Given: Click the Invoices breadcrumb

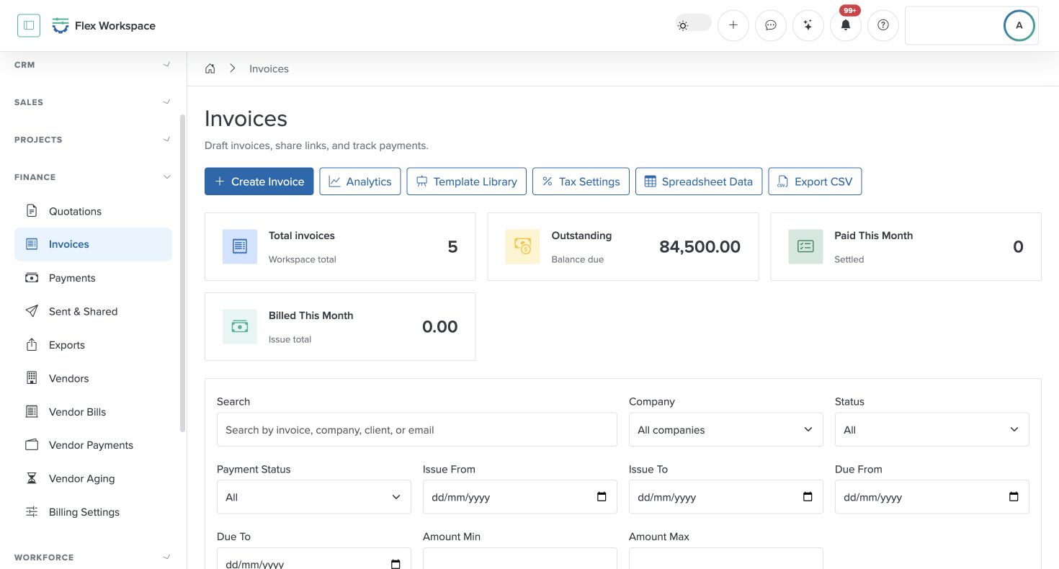Looking at the screenshot, I should 269,69.
